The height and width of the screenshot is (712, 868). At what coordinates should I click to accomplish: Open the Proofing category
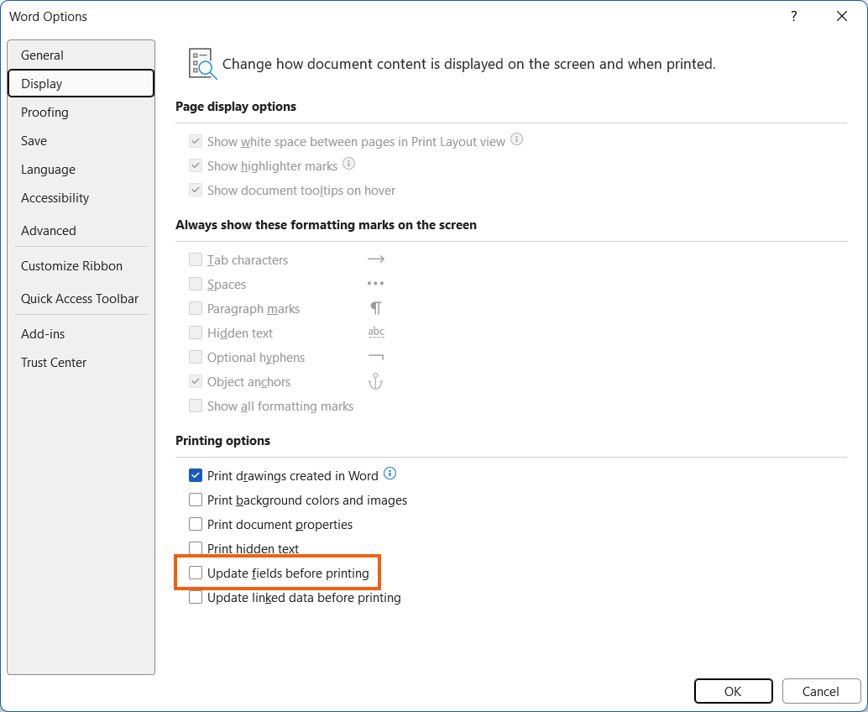[x=81, y=113]
